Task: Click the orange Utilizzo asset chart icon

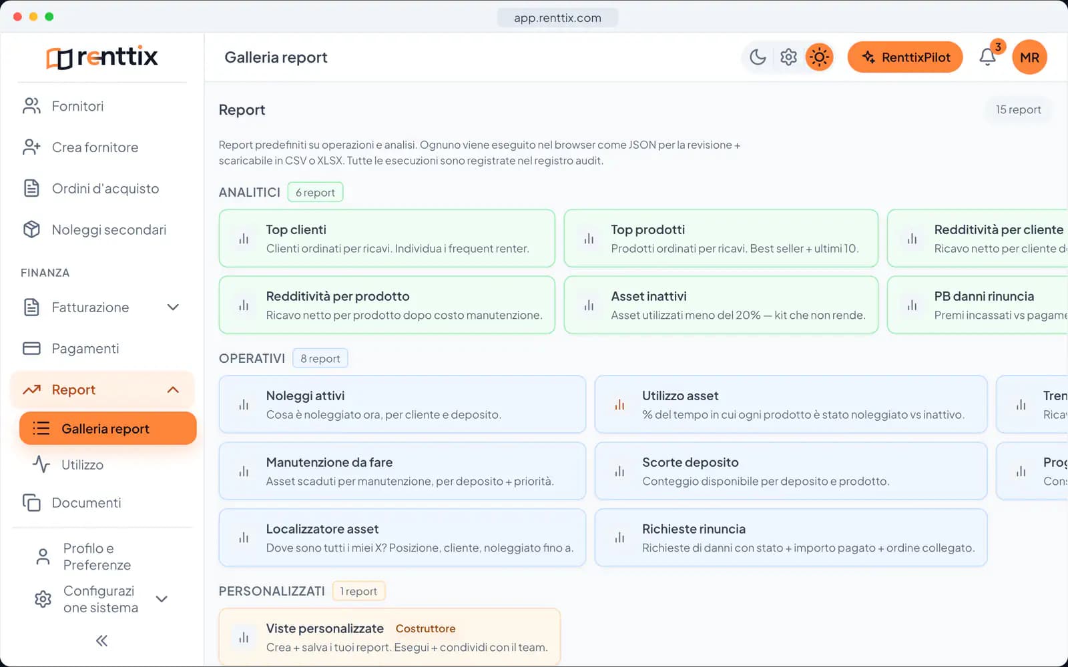Action: 619,405
